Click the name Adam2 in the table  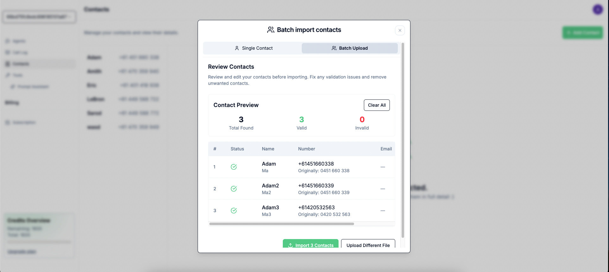[270, 186]
